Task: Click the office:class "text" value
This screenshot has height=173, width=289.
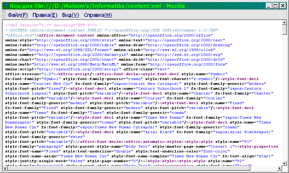Action: (162, 69)
